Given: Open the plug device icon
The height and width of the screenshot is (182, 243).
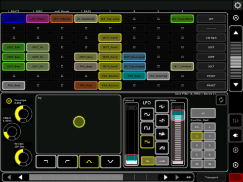Looking at the screenshot, I should [235, 135].
